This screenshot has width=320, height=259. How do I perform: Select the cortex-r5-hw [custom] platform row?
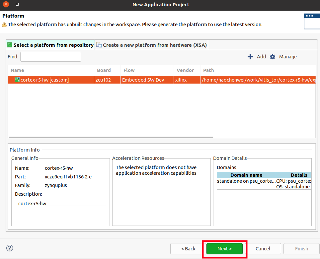click(x=162, y=80)
